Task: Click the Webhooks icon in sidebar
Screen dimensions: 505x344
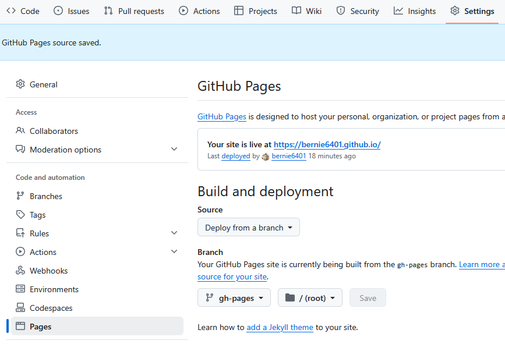Action: (20, 270)
